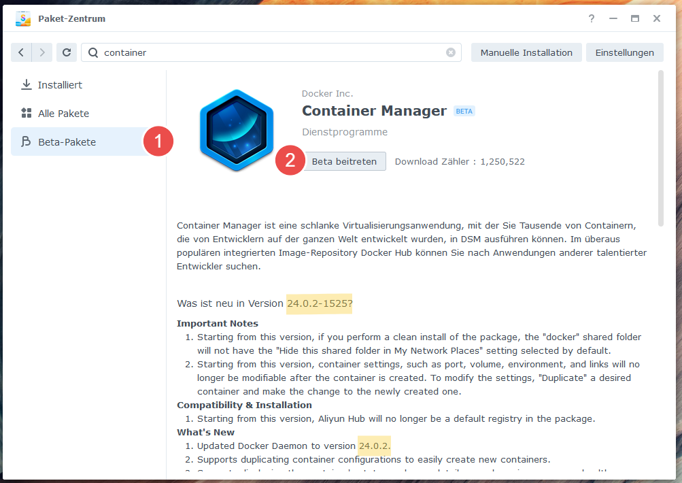This screenshot has width=682, height=483.
Task: Clear the search field with the X icon
Action: [451, 52]
